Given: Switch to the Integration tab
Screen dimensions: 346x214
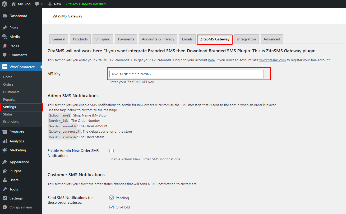Looking at the screenshot, I should coord(246,39).
